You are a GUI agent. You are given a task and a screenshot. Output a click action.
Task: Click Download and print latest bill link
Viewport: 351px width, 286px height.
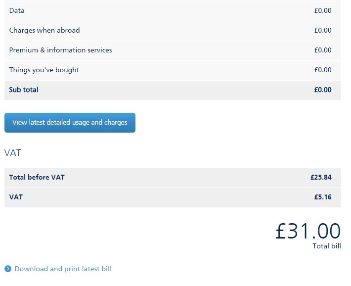pos(63,269)
